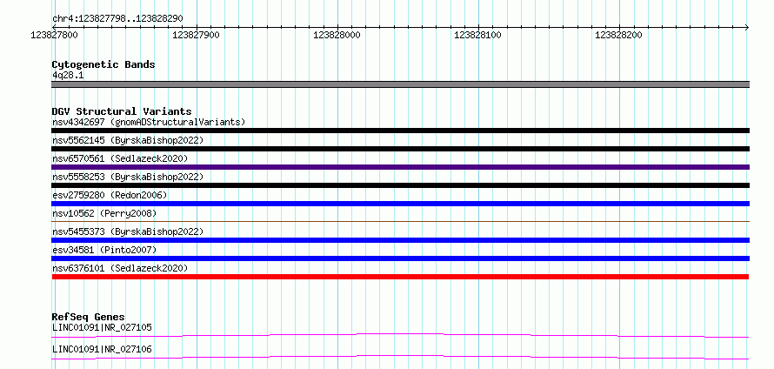Open variant nsv4342697 (gnomADStructuralVariants) label
774x369 pixels.
point(149,122)
